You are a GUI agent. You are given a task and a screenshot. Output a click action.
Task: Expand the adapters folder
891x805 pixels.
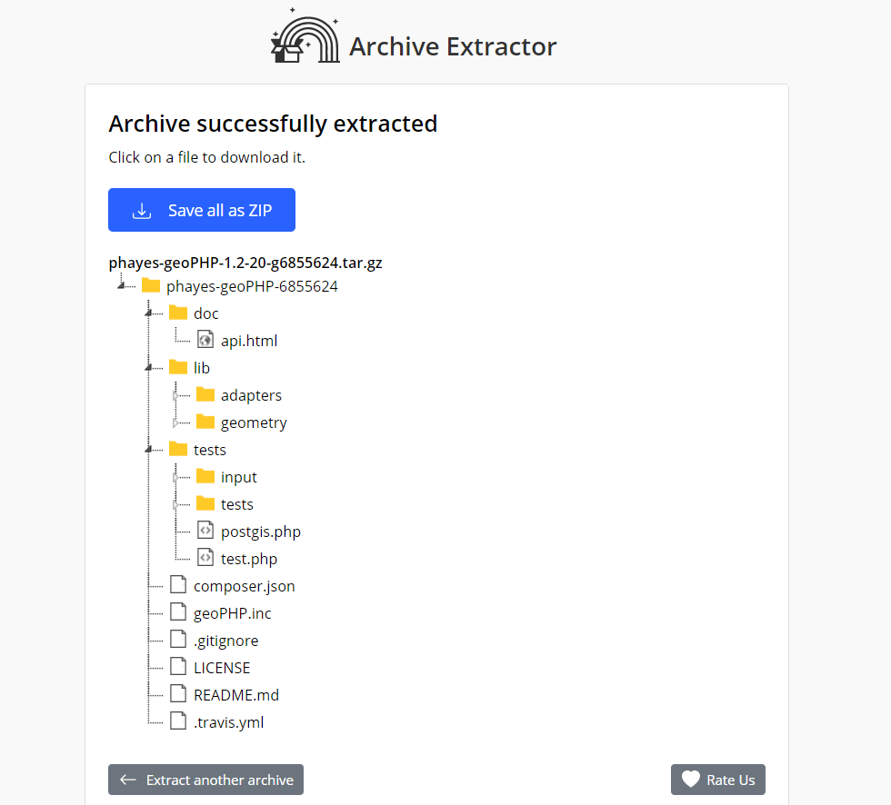pyautogui.click(x=175, y=396)
